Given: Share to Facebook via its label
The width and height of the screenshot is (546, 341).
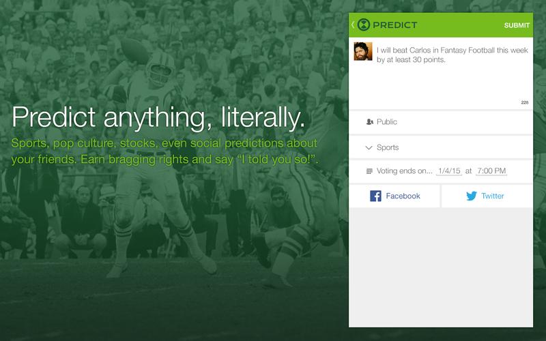Looking at the screenshot, I should click(x=403, y=196).
